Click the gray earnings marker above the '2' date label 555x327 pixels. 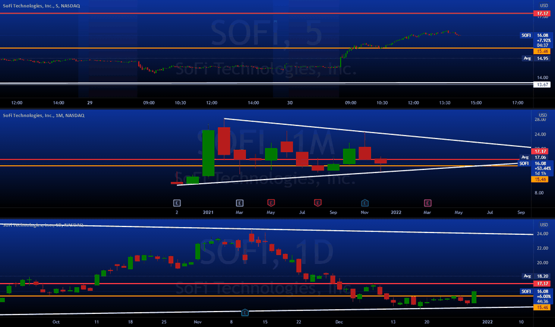click(x=177, y=203)
